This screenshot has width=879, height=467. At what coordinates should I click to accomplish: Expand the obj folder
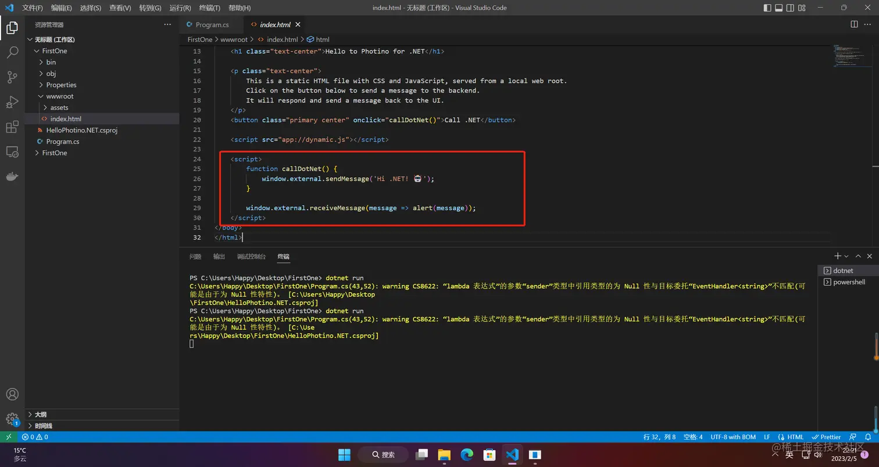[102, 74]
